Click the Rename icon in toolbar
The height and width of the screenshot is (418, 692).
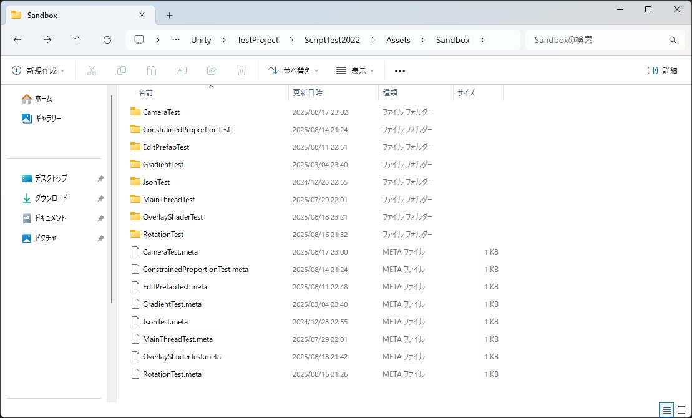pyautogui.click(x=182, y=70)
